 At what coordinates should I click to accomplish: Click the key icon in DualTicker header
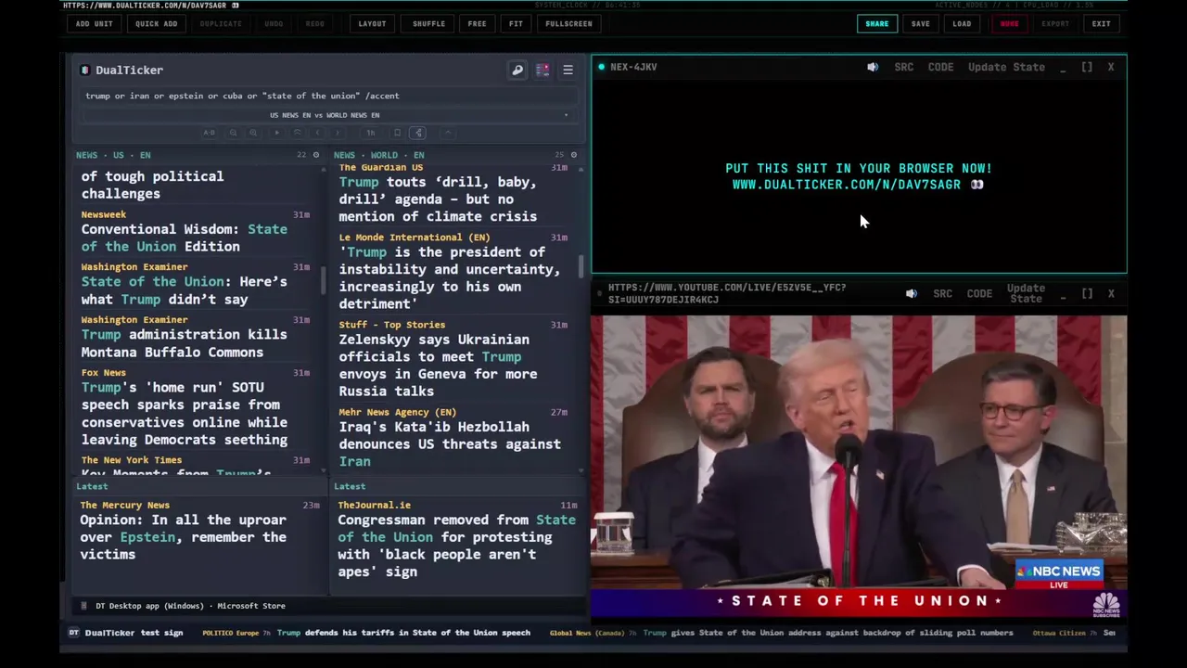coord(517,70)
